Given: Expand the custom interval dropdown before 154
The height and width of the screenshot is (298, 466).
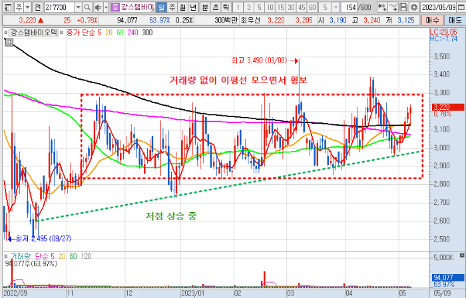Looking at the screenshot, I should click(x=336, y=7).
